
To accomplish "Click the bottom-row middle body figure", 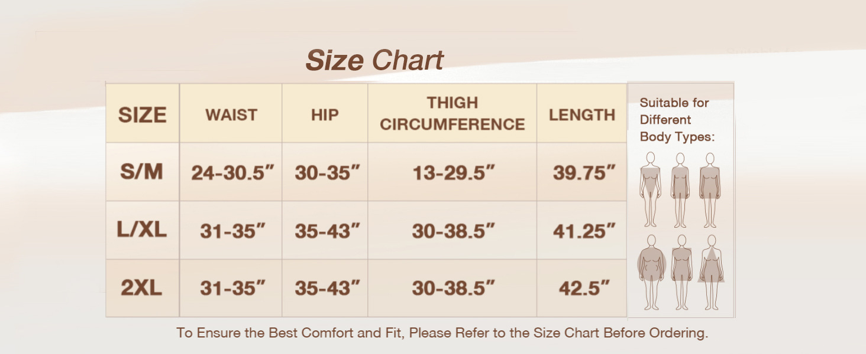I will pyautogui.click(x=681, y=271).
